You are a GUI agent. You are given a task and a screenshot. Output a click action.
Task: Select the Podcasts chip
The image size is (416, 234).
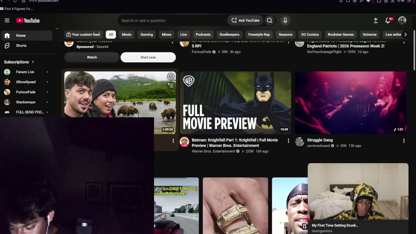click(203, 34)
